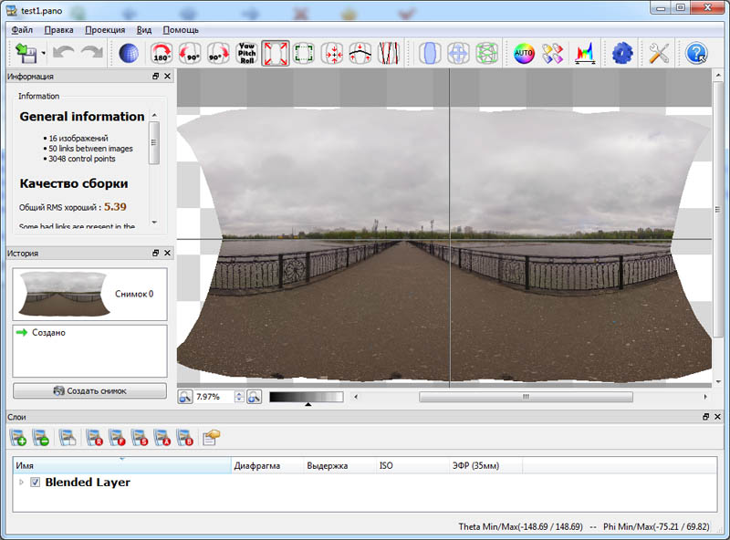The height and width of the screenshot is (540, 730).
Task: Rotate panorama 90° with the first 90° button
Action: click(190, 53)
